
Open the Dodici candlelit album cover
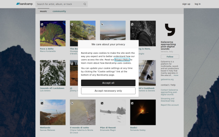point(143,112)
